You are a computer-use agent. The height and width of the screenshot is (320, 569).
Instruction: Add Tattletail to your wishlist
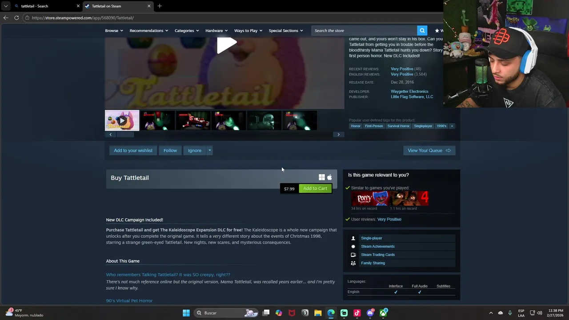coord(133,150)
